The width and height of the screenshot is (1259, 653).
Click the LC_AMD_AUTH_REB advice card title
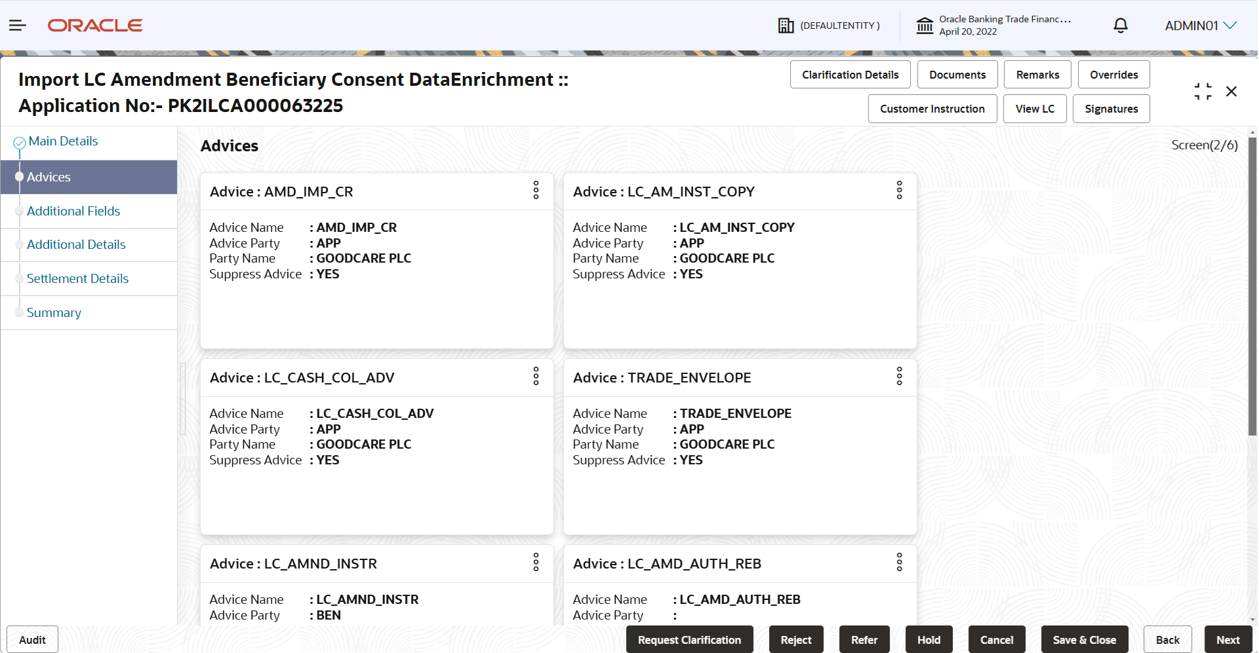pyautogui.click(x=667, y=564)
